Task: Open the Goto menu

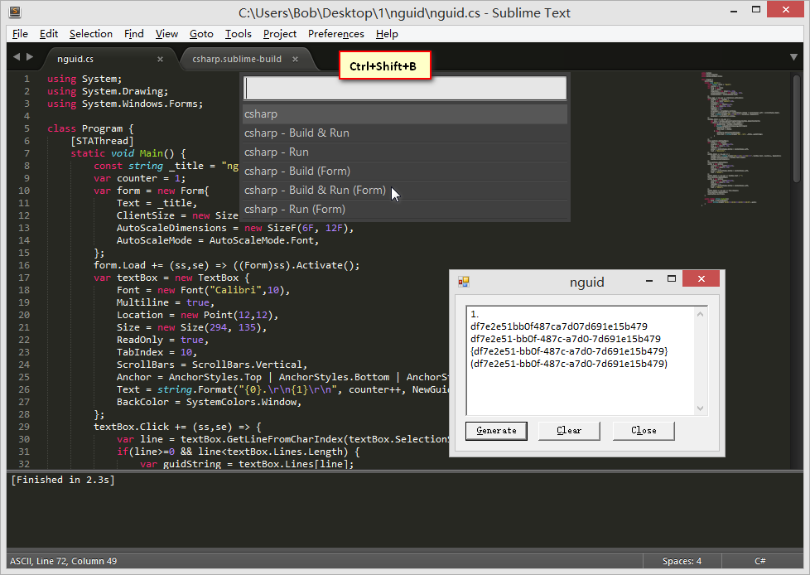Action: click(201, 34)
